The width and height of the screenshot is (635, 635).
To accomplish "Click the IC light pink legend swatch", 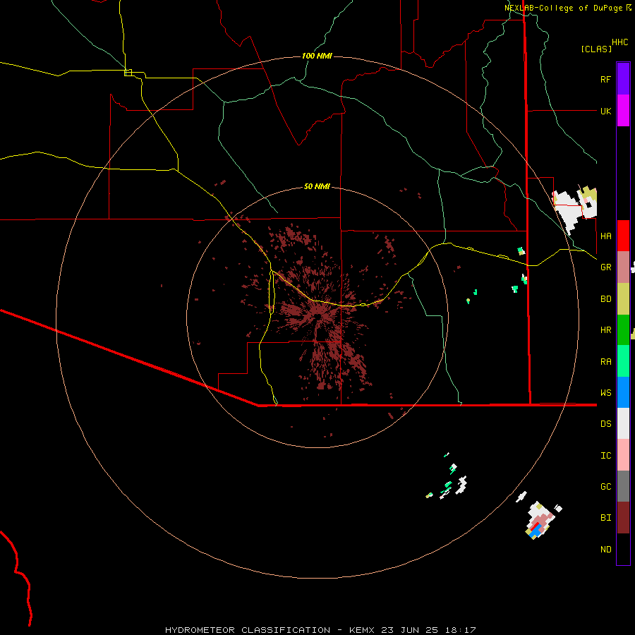I will point(623,455).
